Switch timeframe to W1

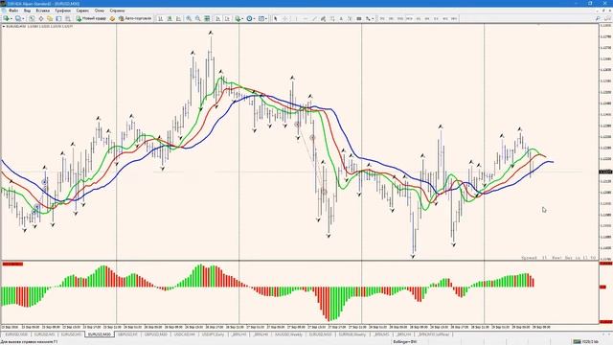point(445,18)
